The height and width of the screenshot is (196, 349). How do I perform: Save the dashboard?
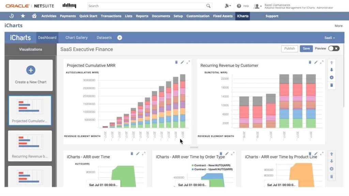click(x=306, y=48)
